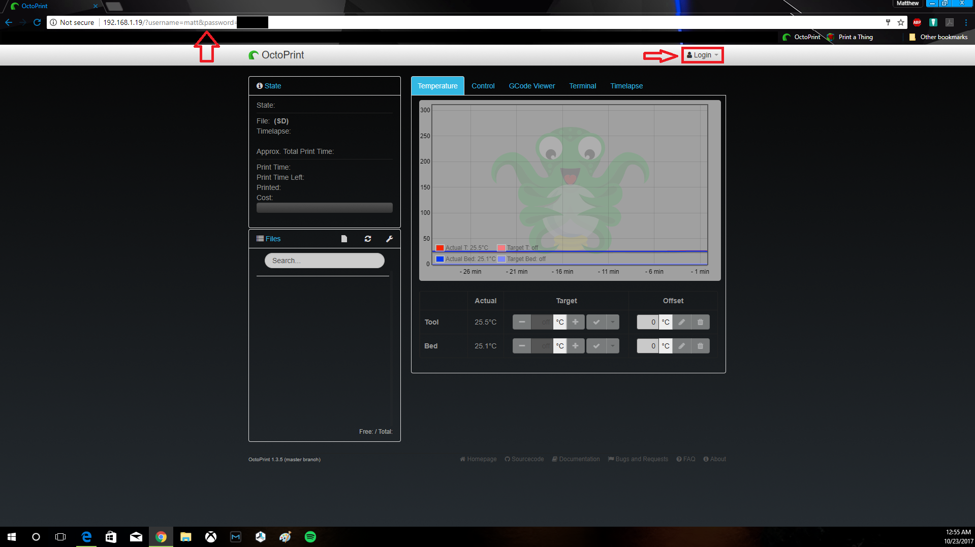Close the OctoPrint browser tab

[95, 6]
